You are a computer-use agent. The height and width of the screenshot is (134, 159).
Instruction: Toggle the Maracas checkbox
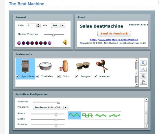pos(95,76)
